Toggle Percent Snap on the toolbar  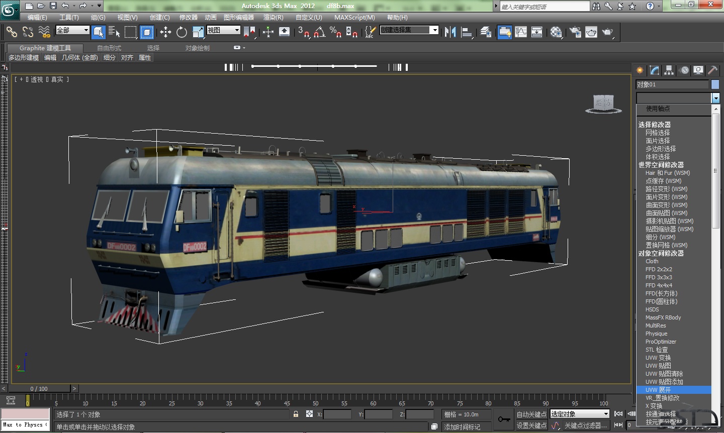click(335, 32)
